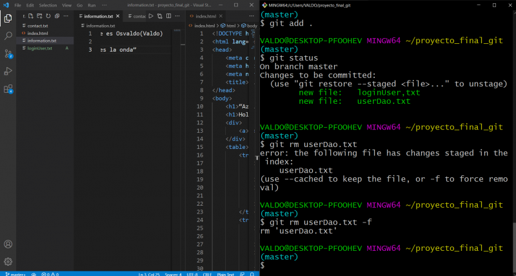The width and height of the screenshot is (516, 276).
Task: Open the Extensions view
Action: coord(8,89)
